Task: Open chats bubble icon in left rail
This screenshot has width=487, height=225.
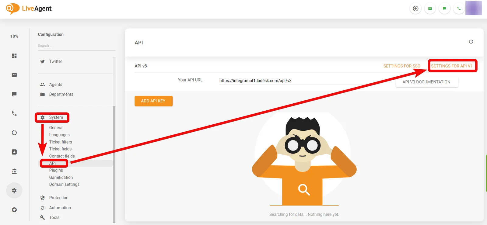Action: point(14,94)
